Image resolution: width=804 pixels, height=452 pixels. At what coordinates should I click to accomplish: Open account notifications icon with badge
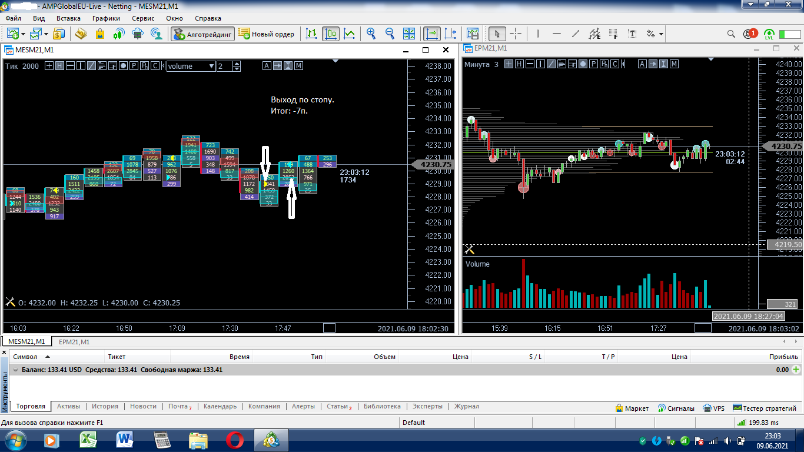click(750, 34)
